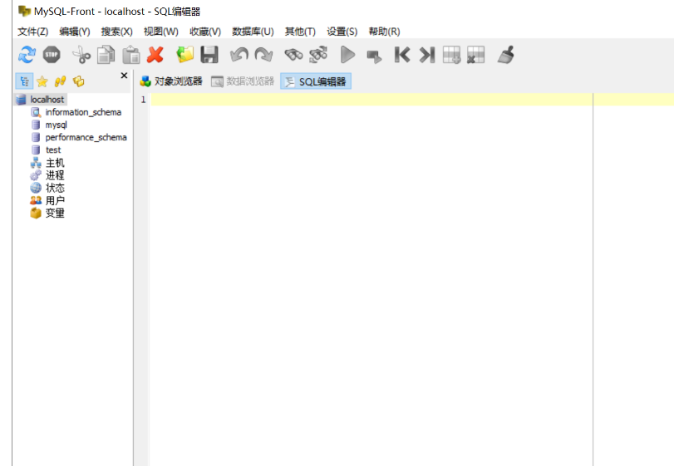The width and height of the screenshot is (674, 466).
Task: Go to first record icon
Action: [402, 55]
